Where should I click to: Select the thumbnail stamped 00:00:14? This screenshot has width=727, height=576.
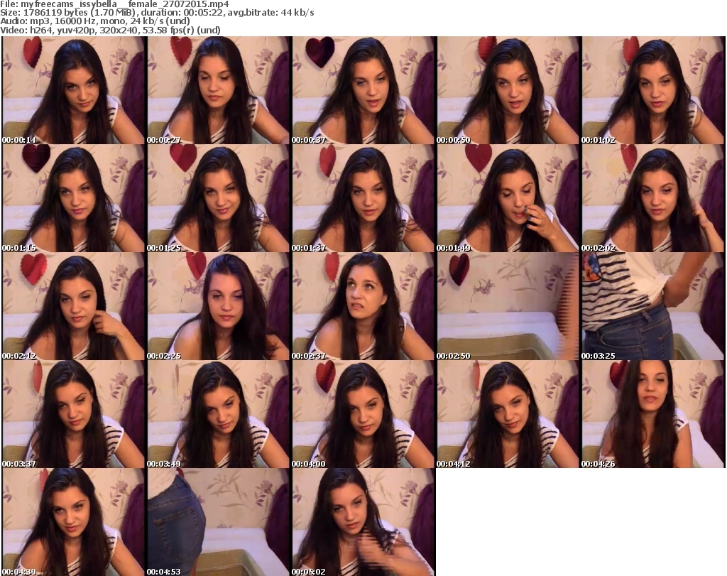[x=73, y=90]
